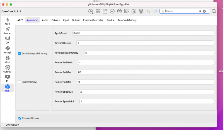Click the PointerSpeedDiv value field
Viewport: 223px width, 130px height.
point(147,92)
